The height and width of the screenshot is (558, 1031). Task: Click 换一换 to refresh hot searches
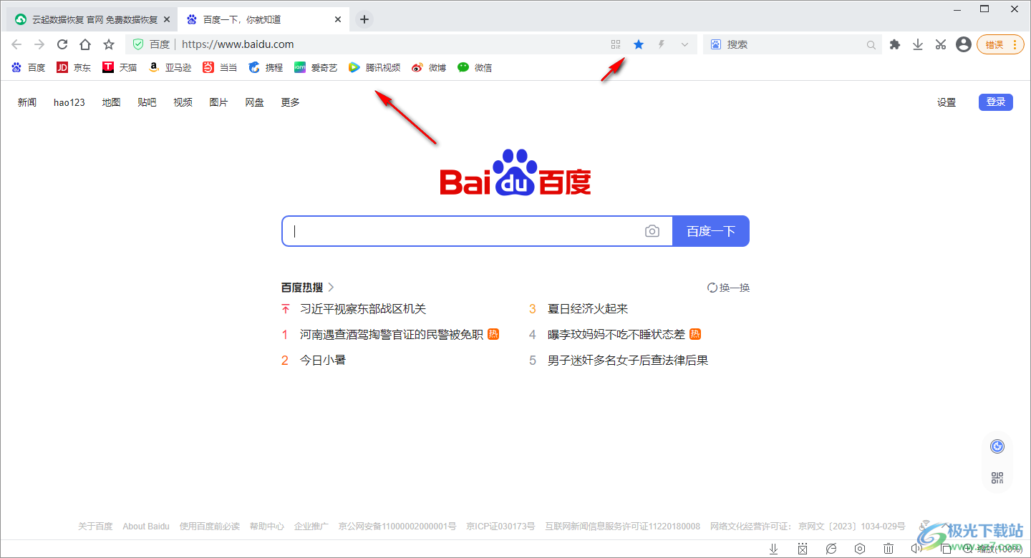coord(729,287)
